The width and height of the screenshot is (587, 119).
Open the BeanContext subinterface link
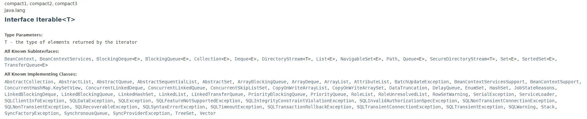point(19,59)
